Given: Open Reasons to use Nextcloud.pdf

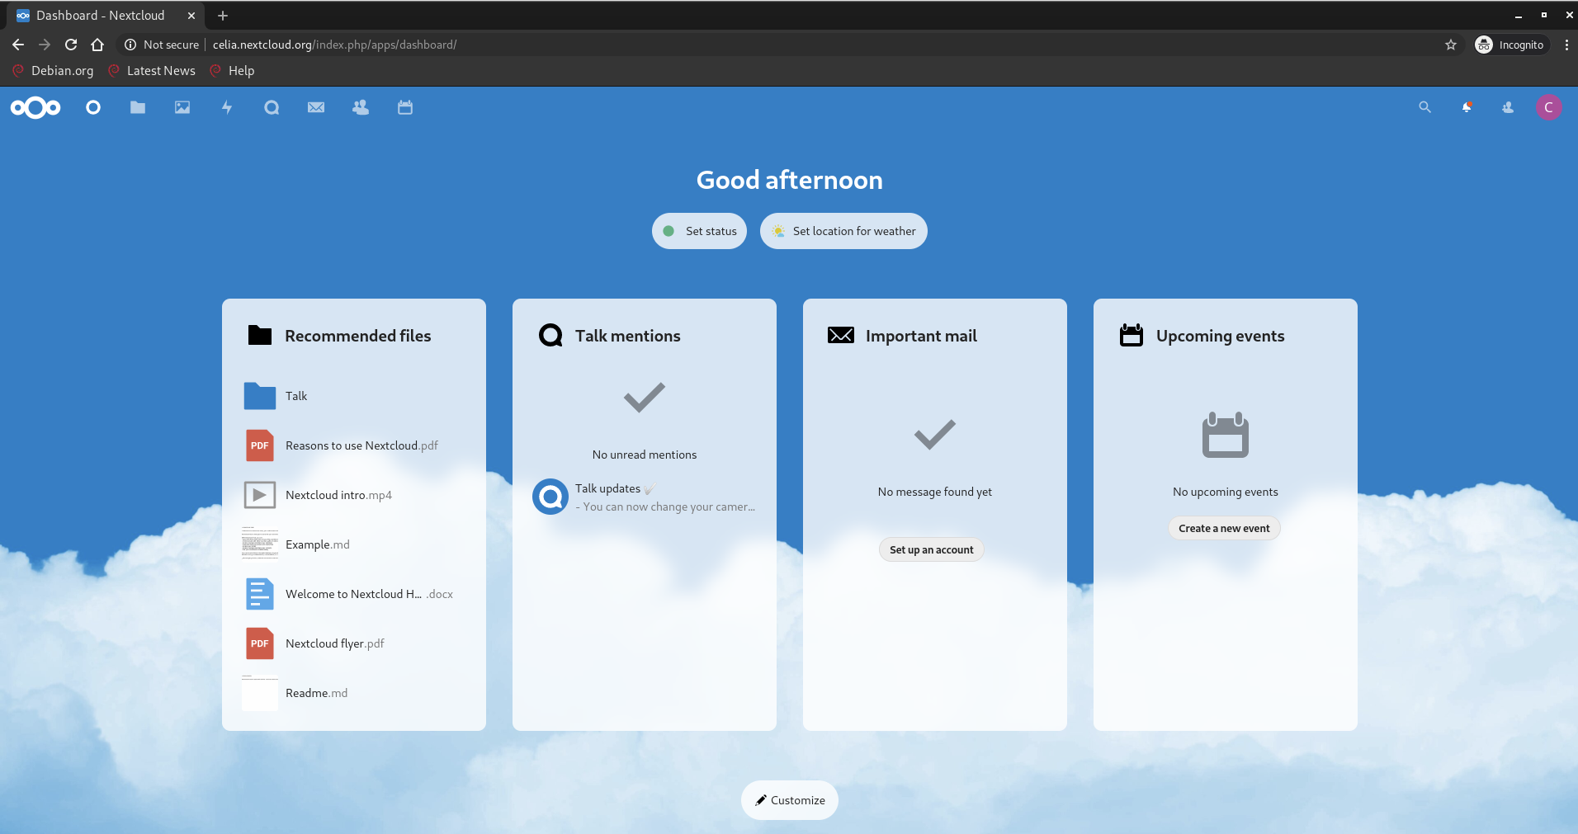Looking at the screenshot, I should [361, 445].
